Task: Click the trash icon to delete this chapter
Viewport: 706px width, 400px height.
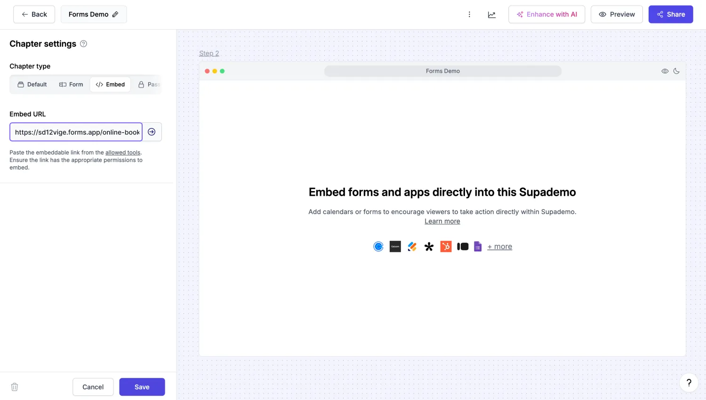Action: coord(14,386)
